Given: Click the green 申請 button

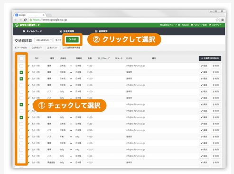Looking at the screenshot, I should 72,39.
